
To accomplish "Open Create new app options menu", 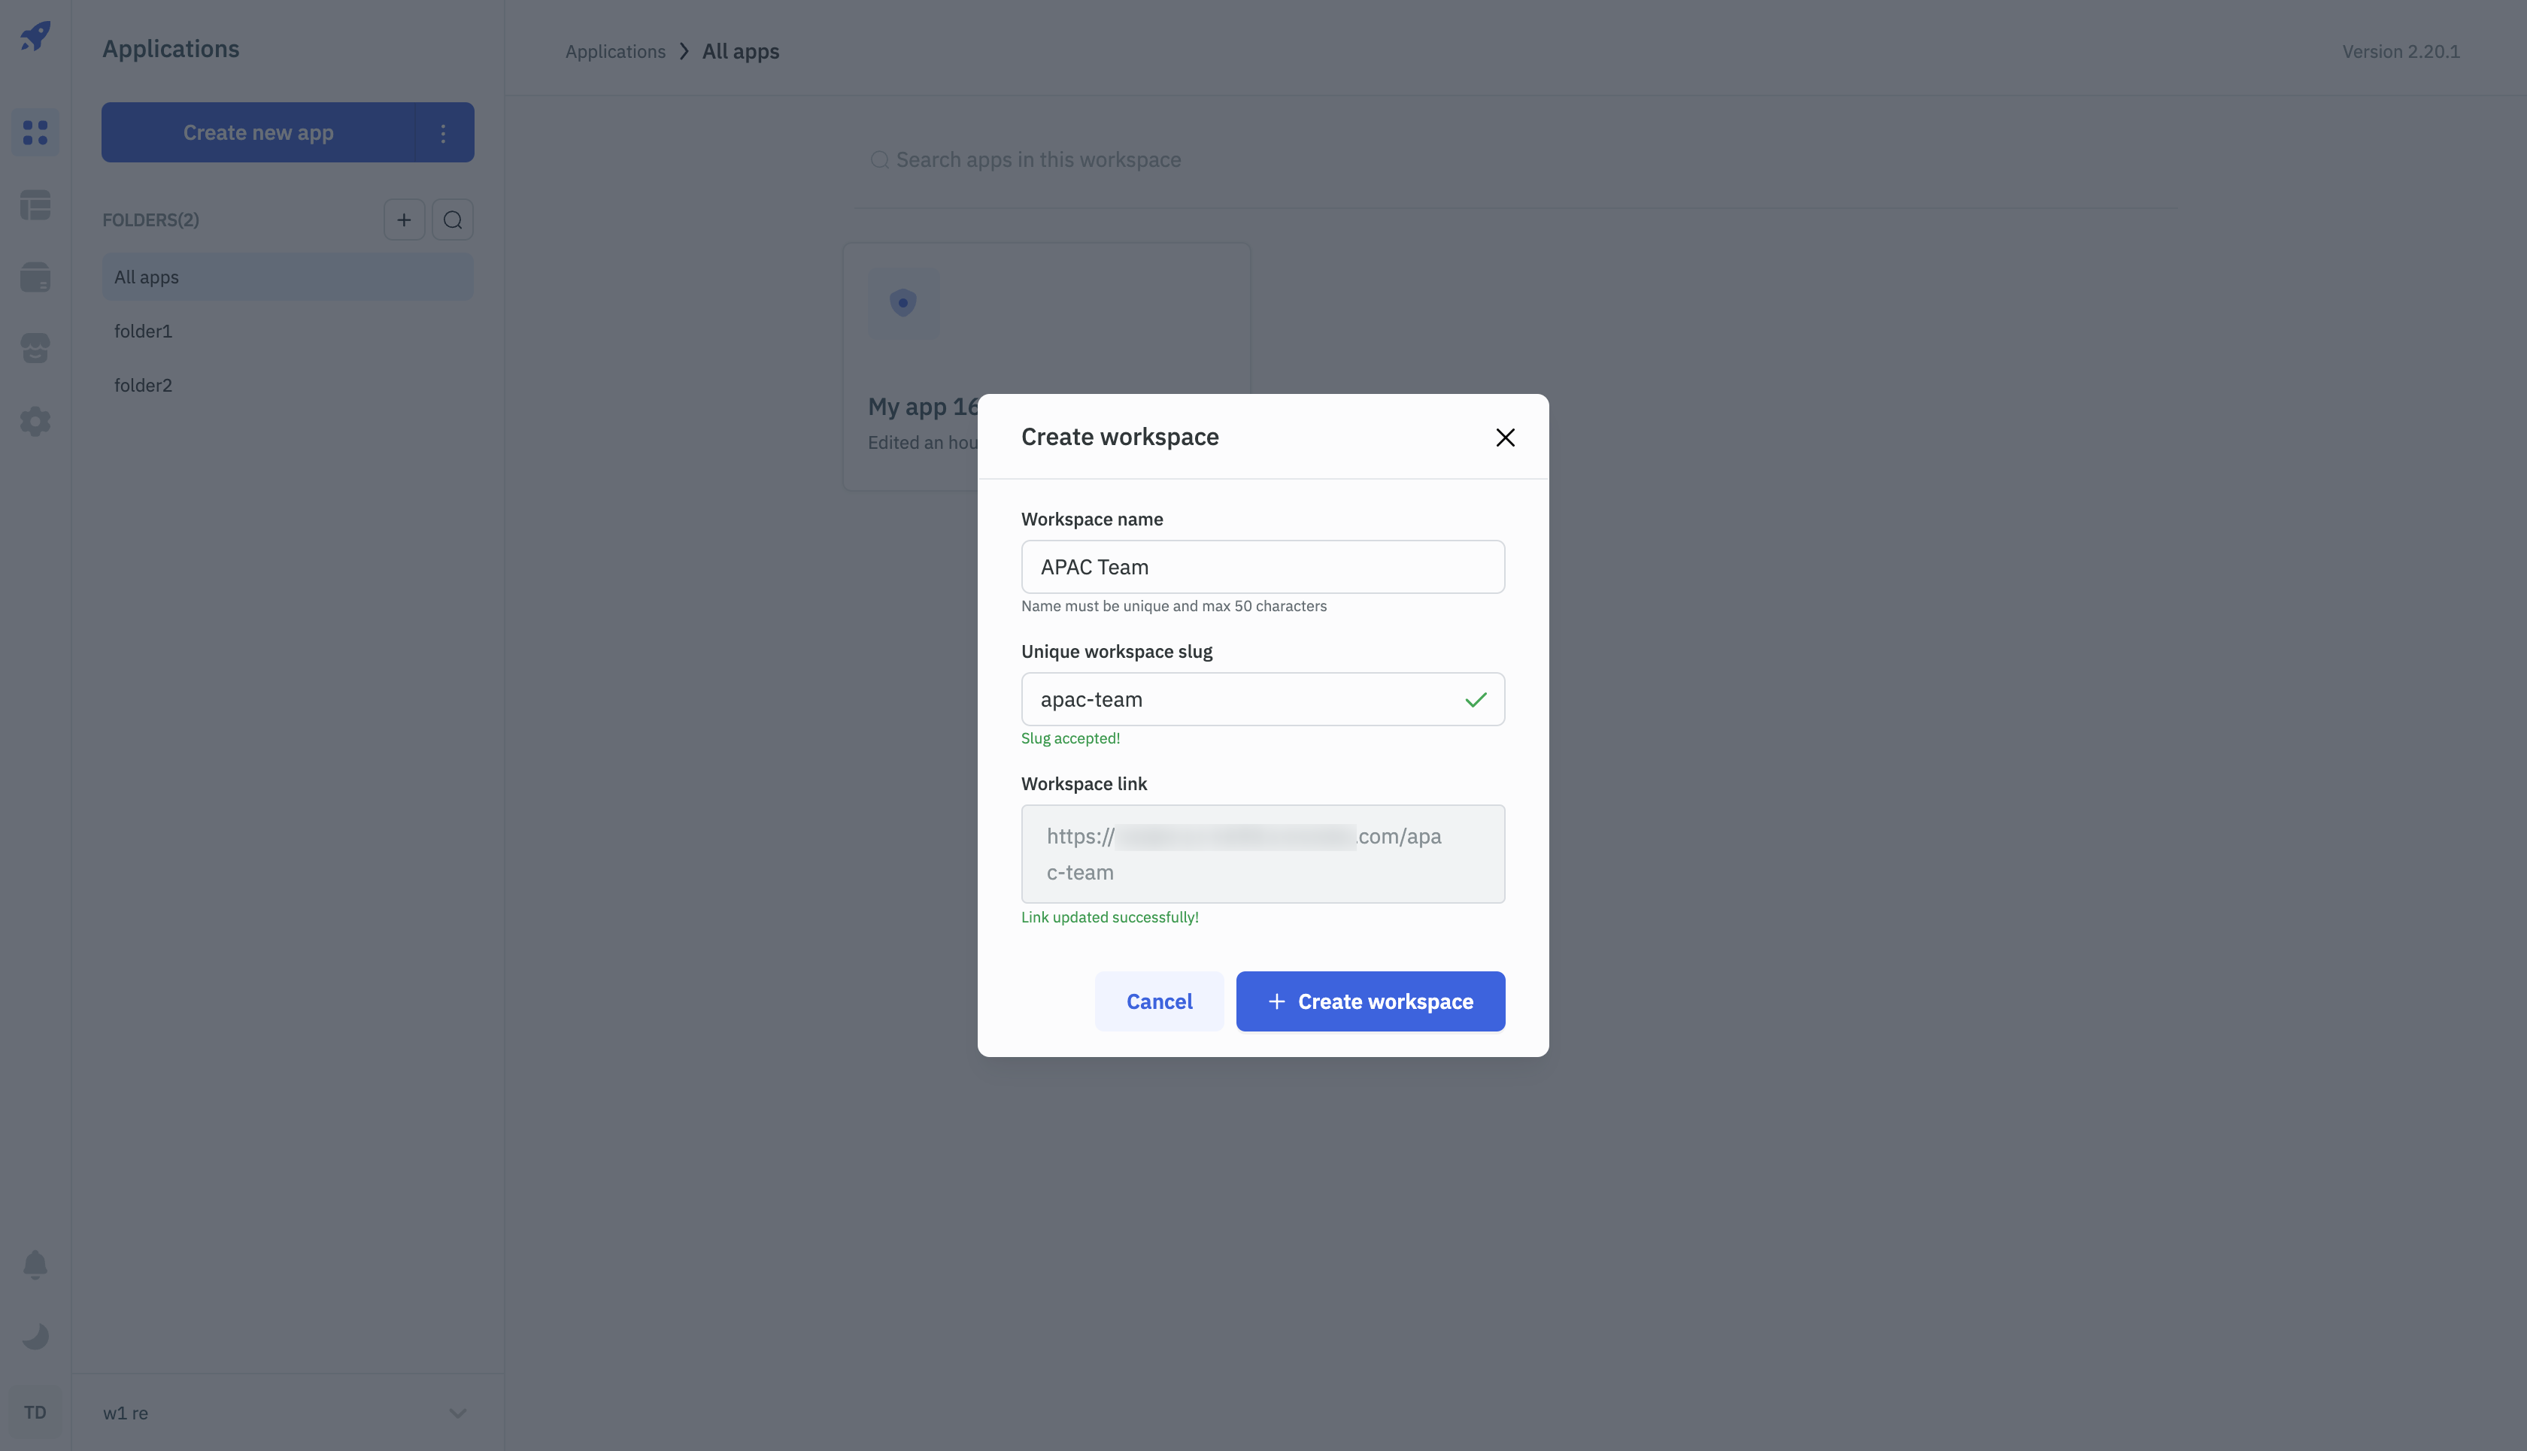I will point(444,132).
